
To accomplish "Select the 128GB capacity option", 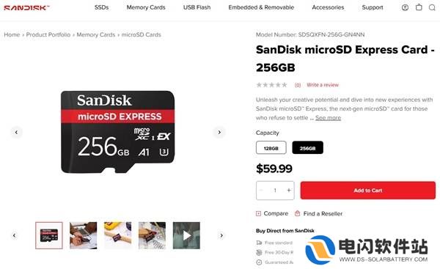I will pyautogui.click(x=271, y=148).
